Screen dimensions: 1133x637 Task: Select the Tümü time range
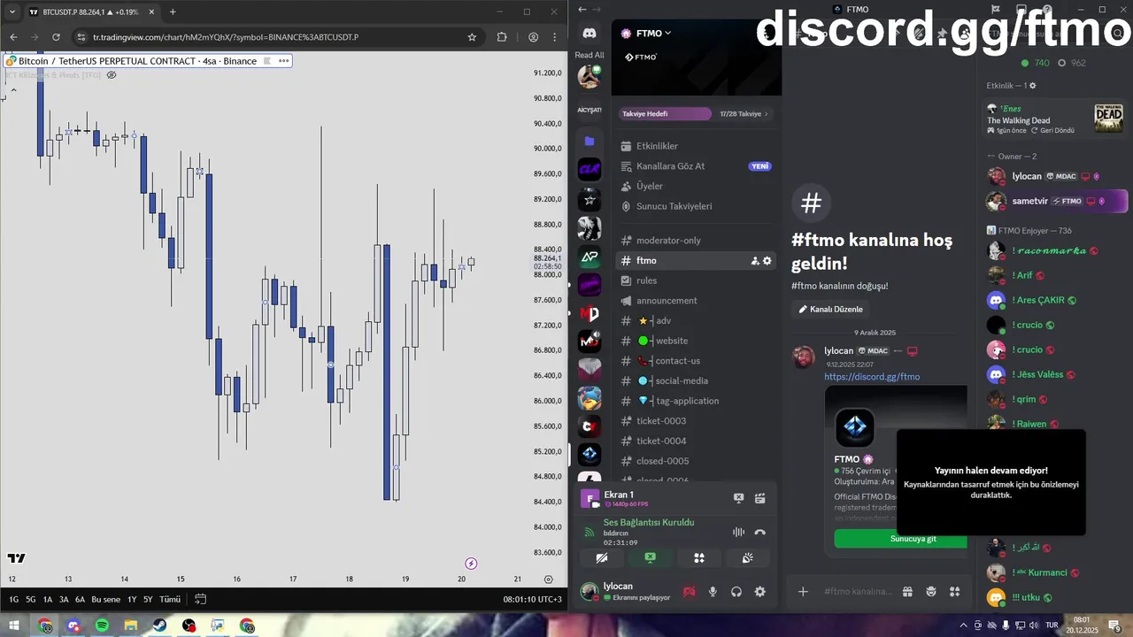pos(170,599)
